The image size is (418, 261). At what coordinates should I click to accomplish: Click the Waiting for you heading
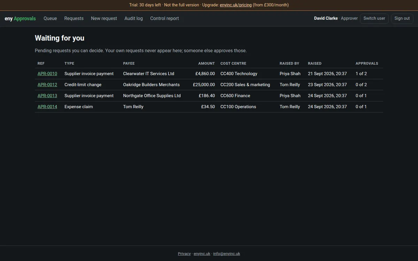click(x=60, y=38)
